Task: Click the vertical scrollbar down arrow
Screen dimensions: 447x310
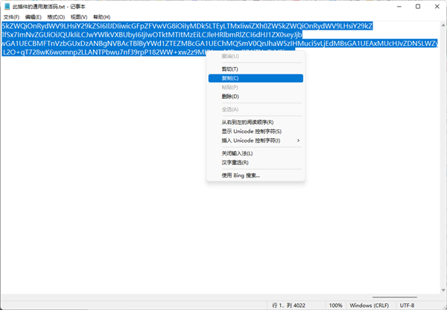Action: pyautogui.click(x=443, y=290)
